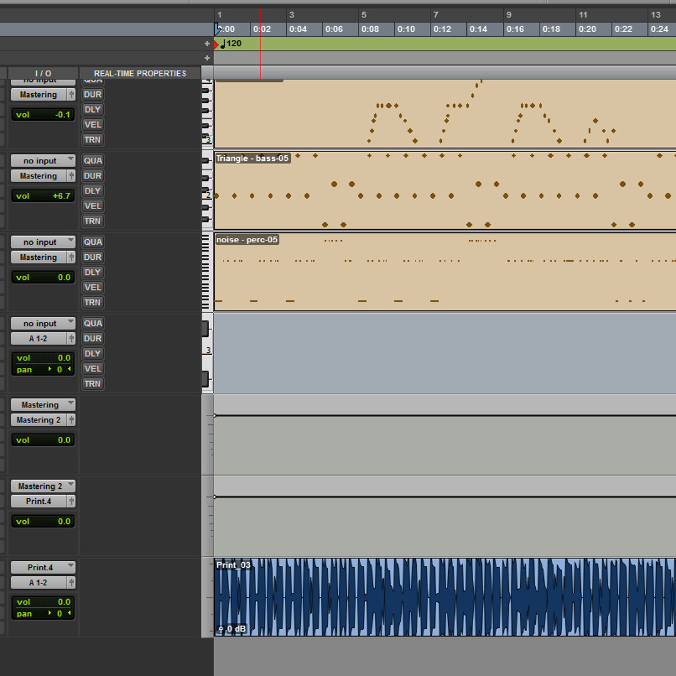Open Mastering output selector on noise perc track

[x=39, y=257]
